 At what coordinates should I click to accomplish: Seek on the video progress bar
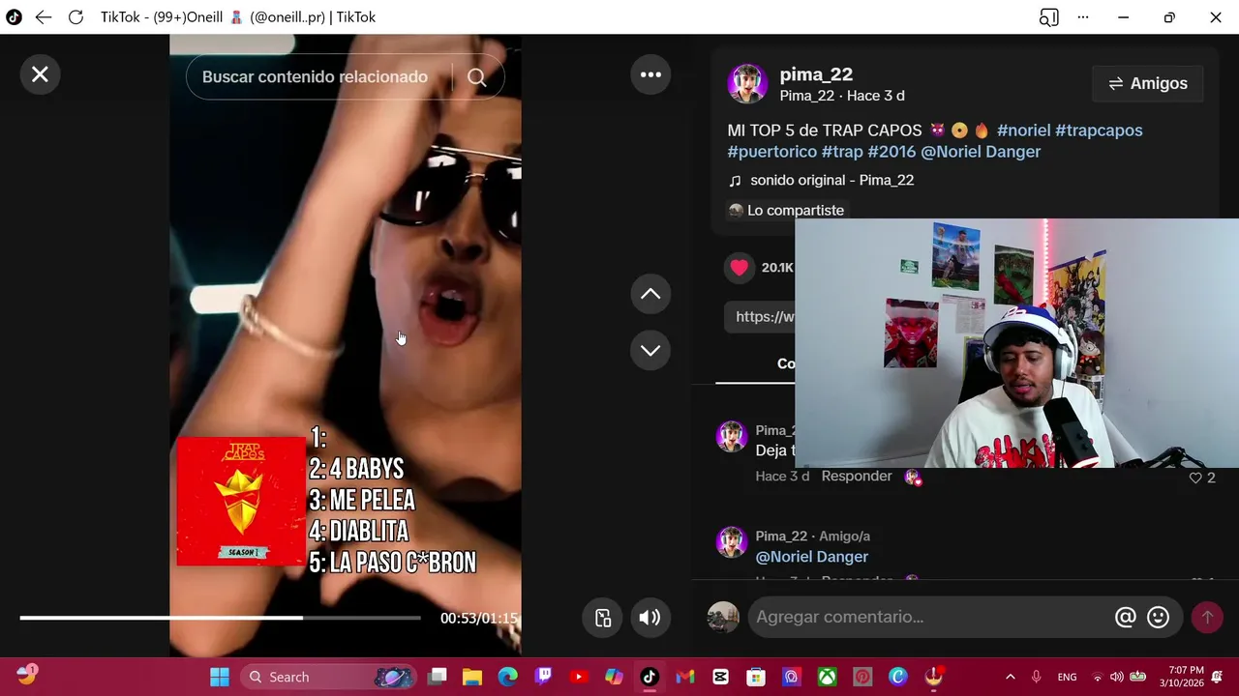click(220, 618)
